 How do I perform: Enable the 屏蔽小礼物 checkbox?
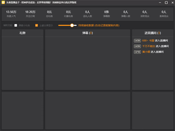point(16,25)
